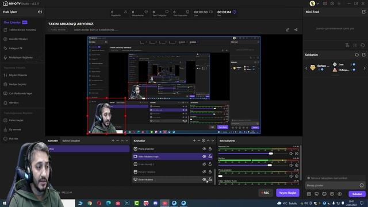This screenshot has height=207, width=368.
Task: Pop out the Sohbetim chat panel
Action: tap(364, 55)
